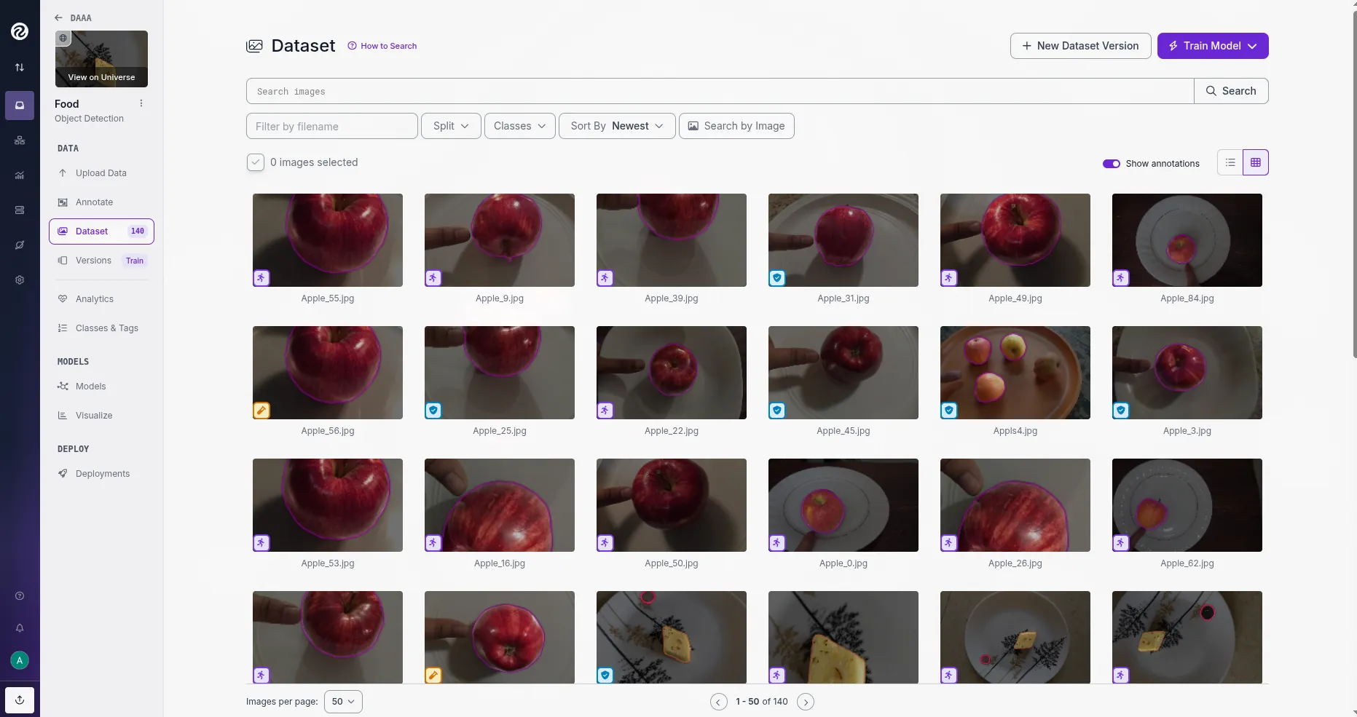
Task: Open the Classes filter dropdown
Action: pyautogui.click(x=520, y=126)
